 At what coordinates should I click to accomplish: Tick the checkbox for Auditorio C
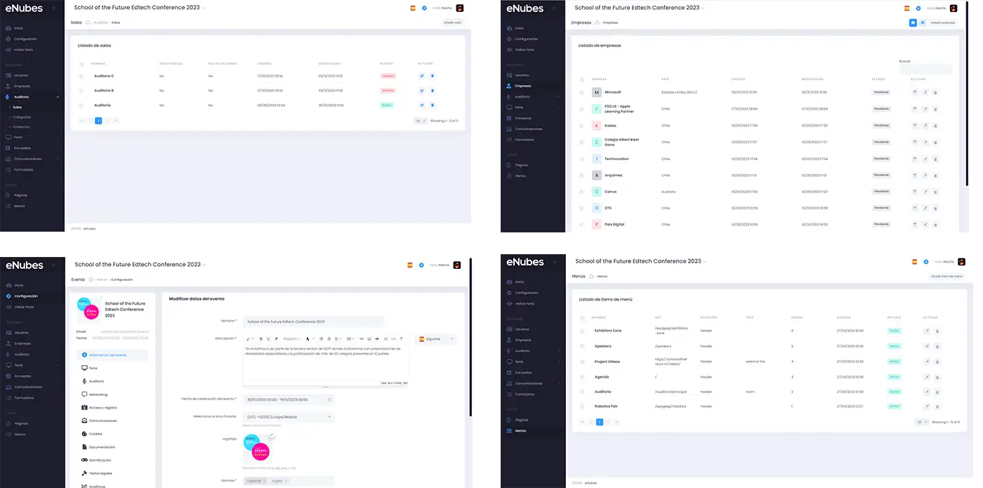tap(81, 76)
